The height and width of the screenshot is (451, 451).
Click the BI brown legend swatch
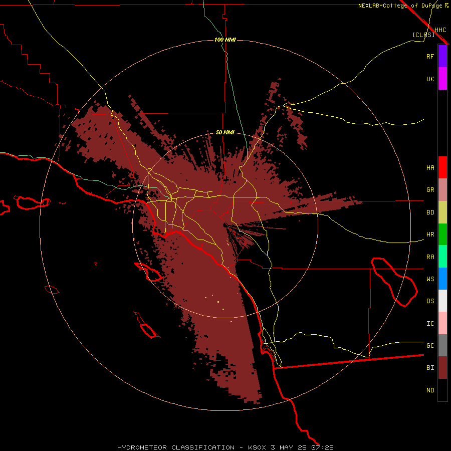[x=442, y=368]
